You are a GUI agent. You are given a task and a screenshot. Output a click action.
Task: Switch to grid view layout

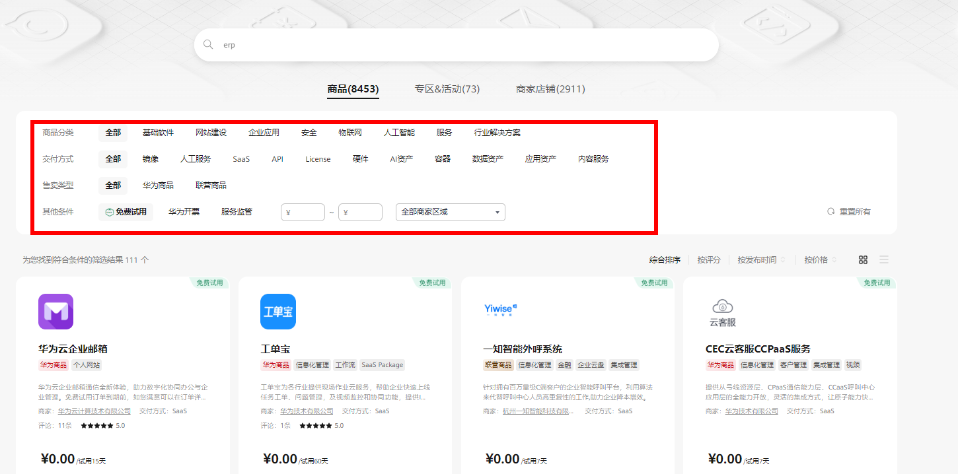click(863, 260)
